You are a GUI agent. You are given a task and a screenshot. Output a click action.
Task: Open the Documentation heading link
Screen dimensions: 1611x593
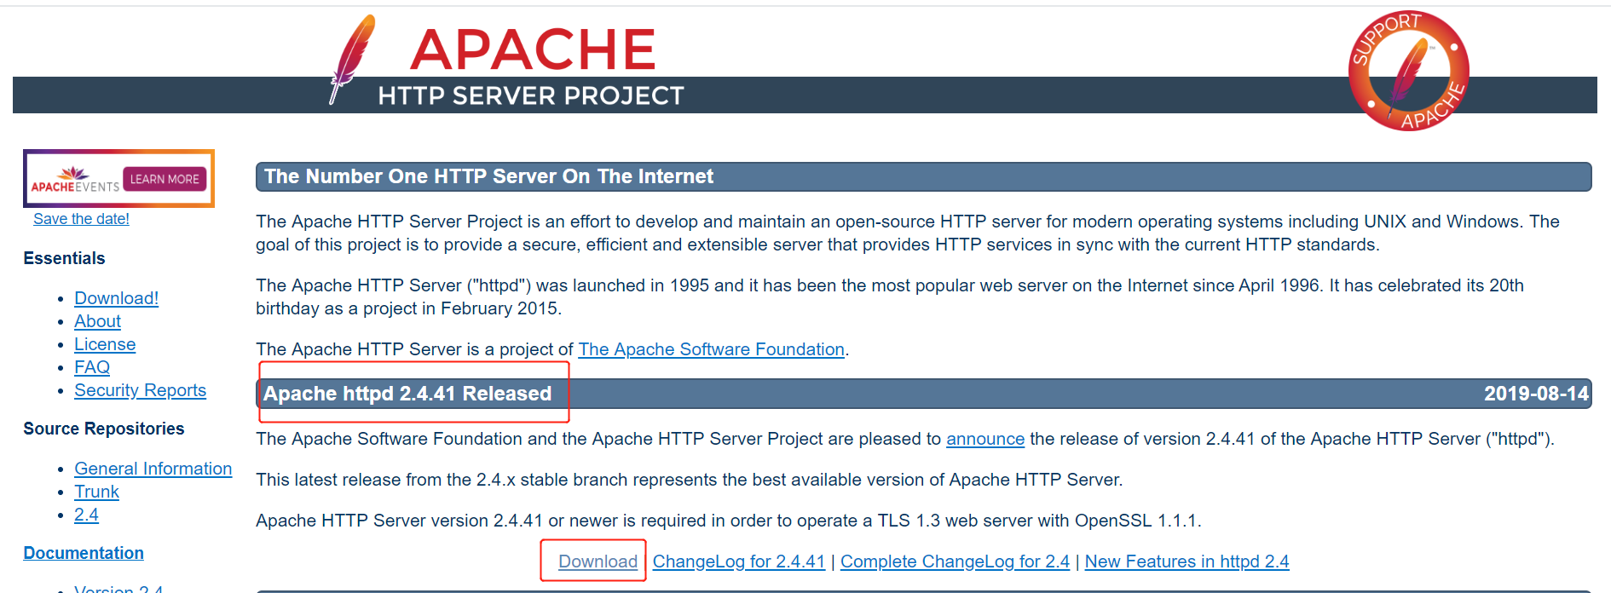(x=84, y=553)
